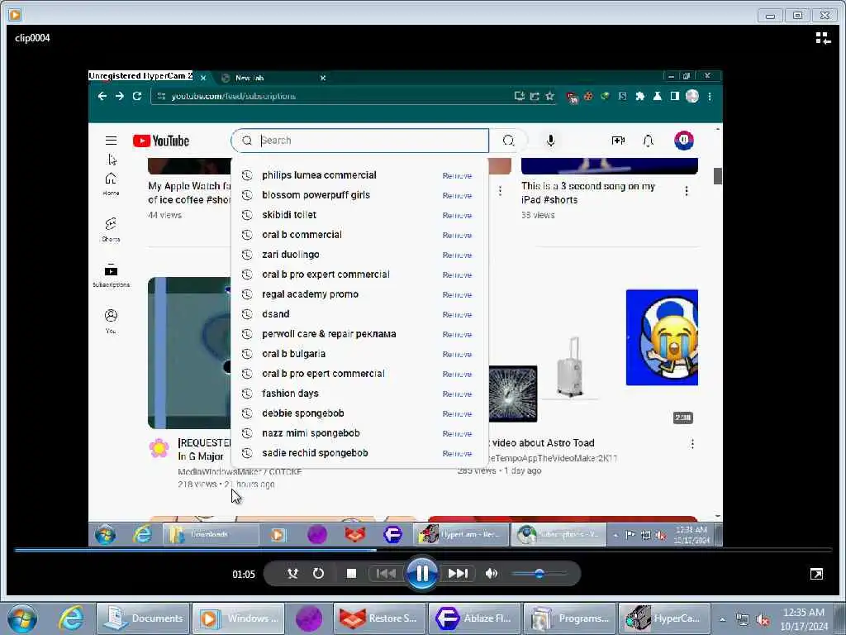Open the crying Toad emoji thumbnail
Image resolution: width=846 pixels, height=635 pixels.
pos(662,337)
